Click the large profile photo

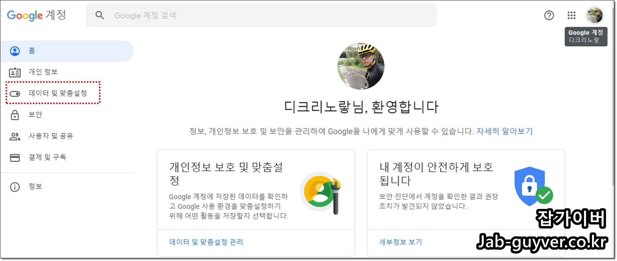coord(361,66)
